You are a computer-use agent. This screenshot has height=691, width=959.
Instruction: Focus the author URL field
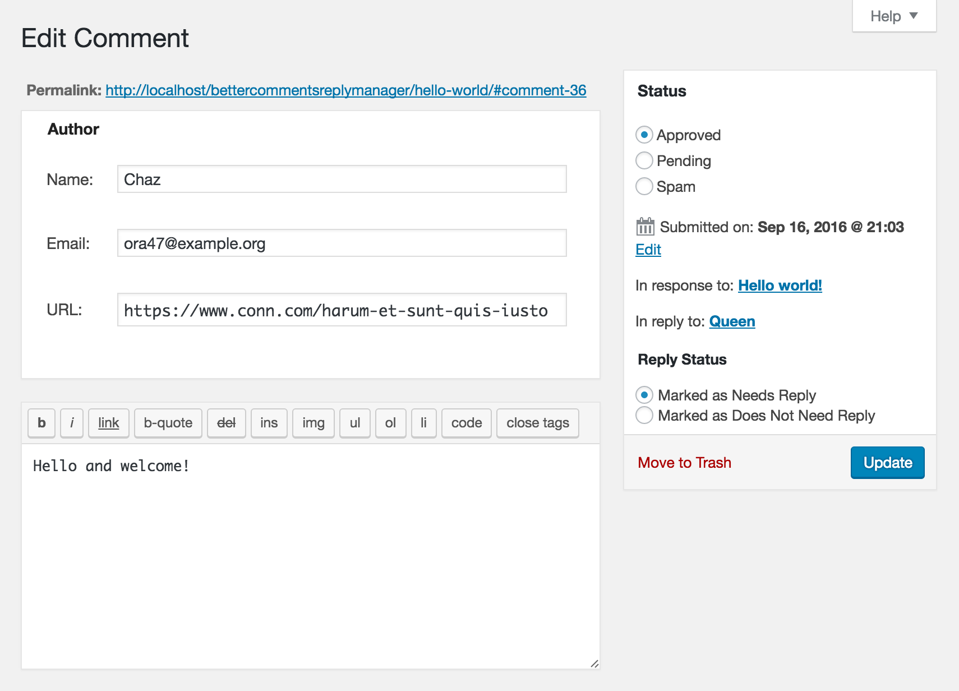click(342, 310)
